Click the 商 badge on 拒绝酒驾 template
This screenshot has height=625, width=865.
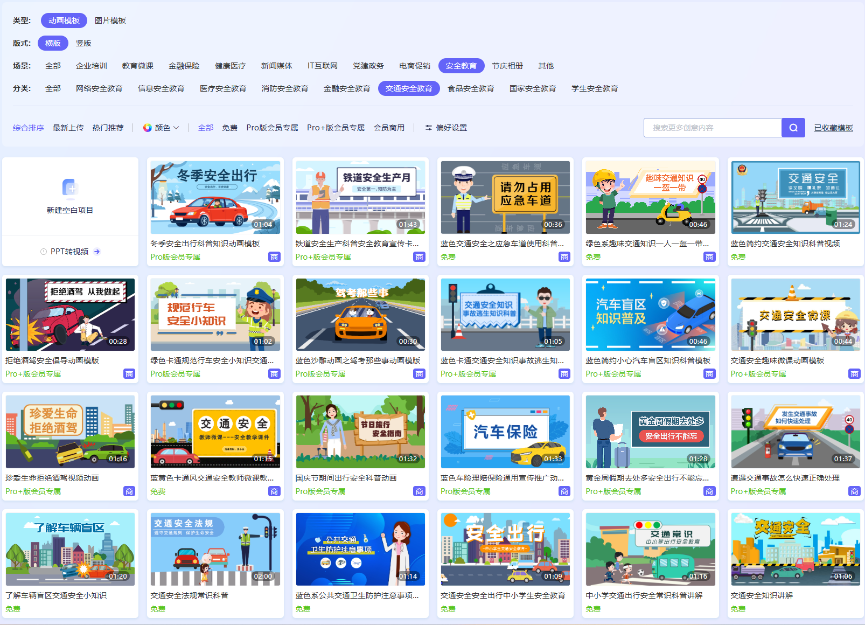click(x=129, y=374)
